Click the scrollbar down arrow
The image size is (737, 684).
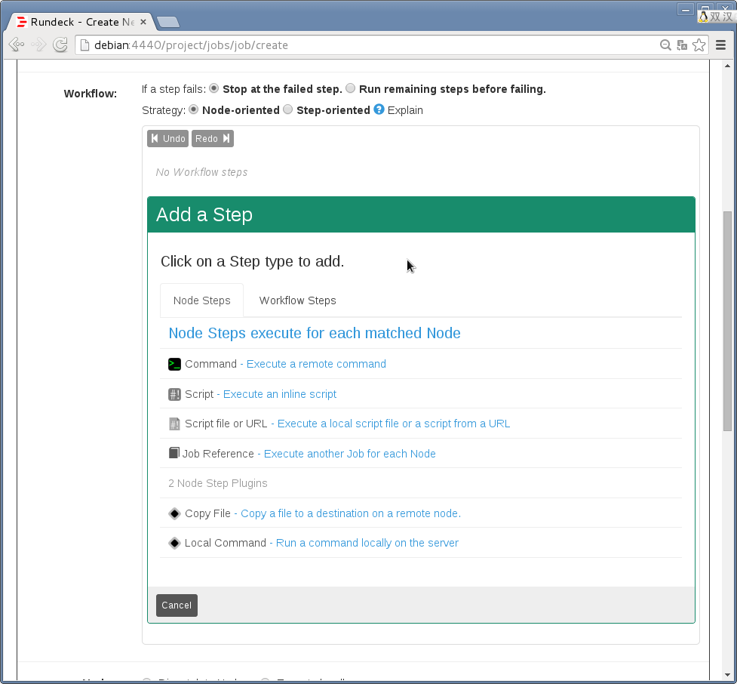point(728,675)
